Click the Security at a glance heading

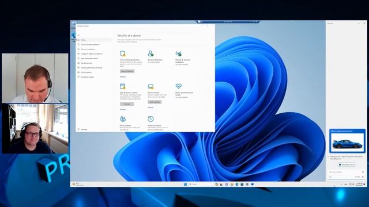pos(129,36)
